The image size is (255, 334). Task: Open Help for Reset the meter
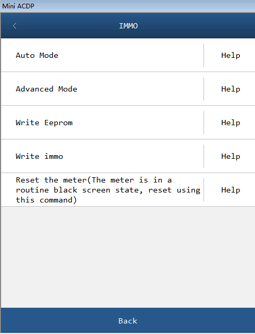coord(230,190)
